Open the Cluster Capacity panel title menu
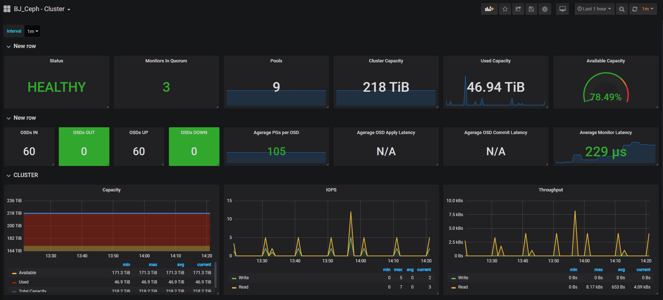The width and height of the screenshot is (663, 300). tap(386, 61)
